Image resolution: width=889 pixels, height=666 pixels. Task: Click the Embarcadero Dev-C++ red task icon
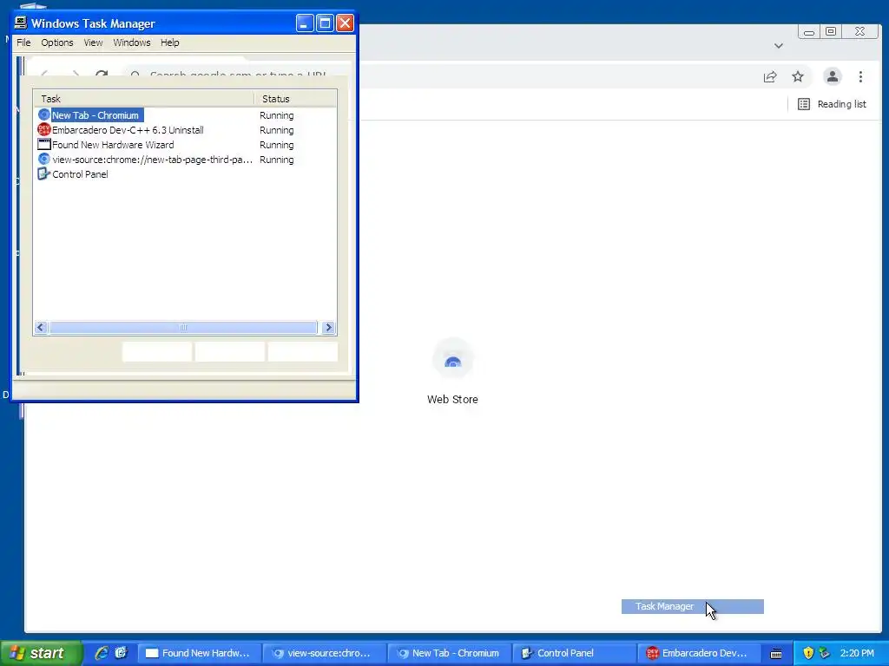pos(43,130)
